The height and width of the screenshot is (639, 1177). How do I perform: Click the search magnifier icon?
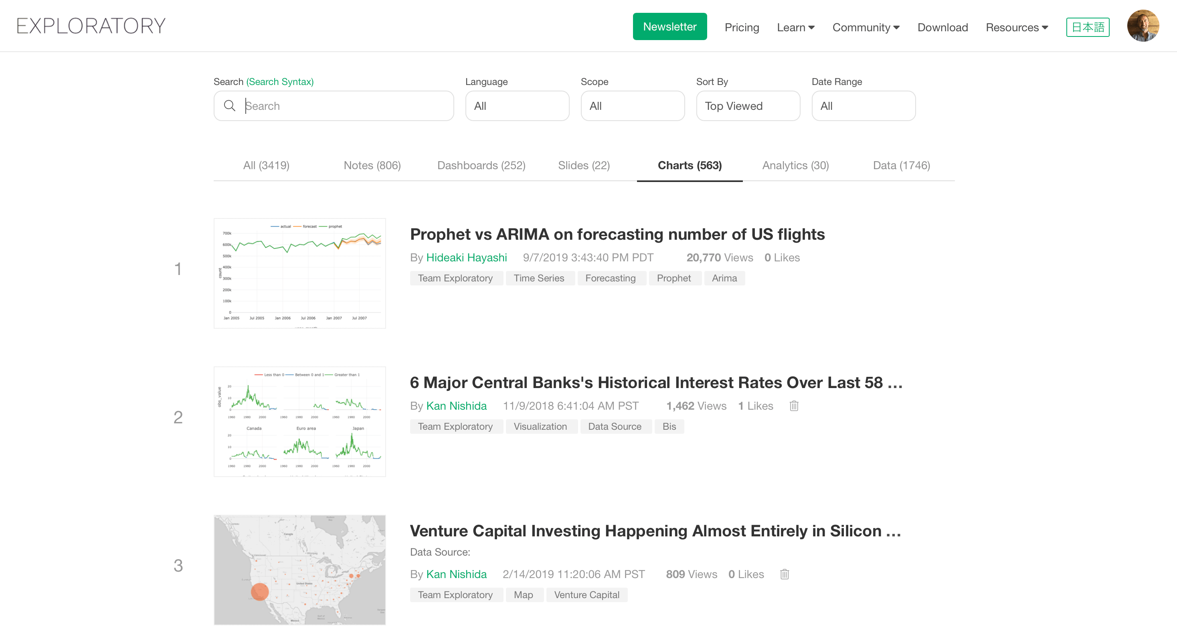pos(229,106)
